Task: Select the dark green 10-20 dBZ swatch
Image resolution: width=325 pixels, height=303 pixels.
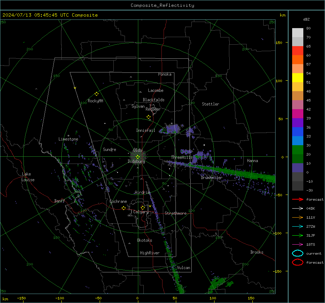Action: click(x=298, y=159)
